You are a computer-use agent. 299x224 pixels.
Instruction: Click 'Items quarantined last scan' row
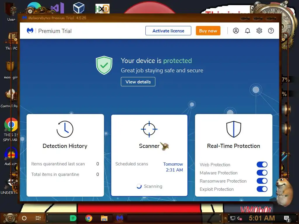tap(65, 164)
